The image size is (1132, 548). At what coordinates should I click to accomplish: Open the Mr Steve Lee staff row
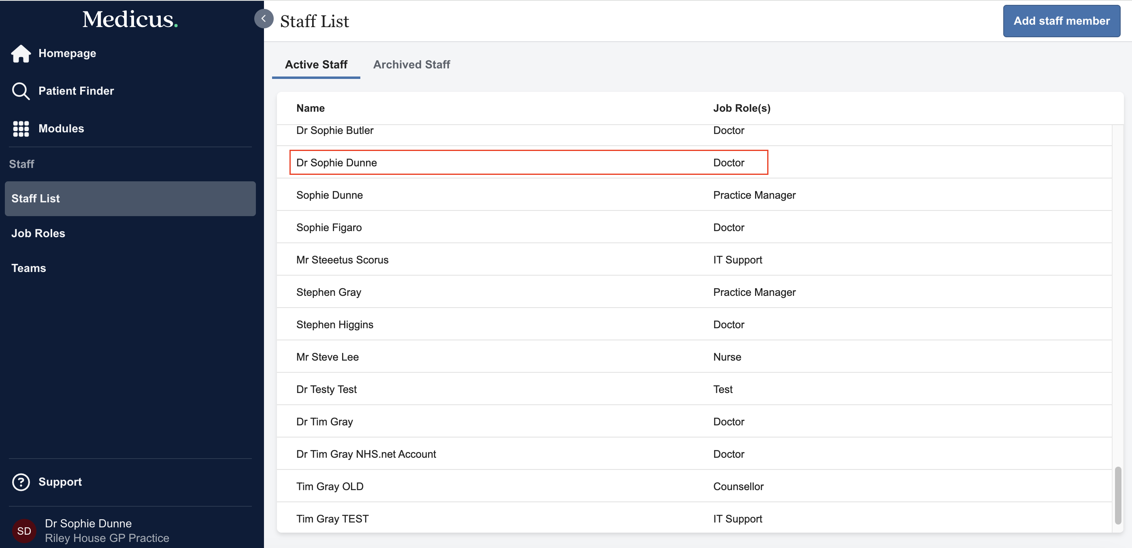click(328, 357)
